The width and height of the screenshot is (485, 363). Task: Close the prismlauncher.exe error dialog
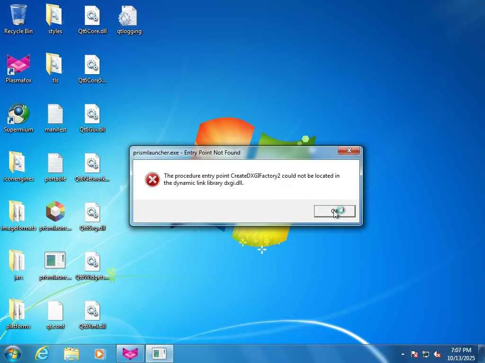[x=349, y=150]
